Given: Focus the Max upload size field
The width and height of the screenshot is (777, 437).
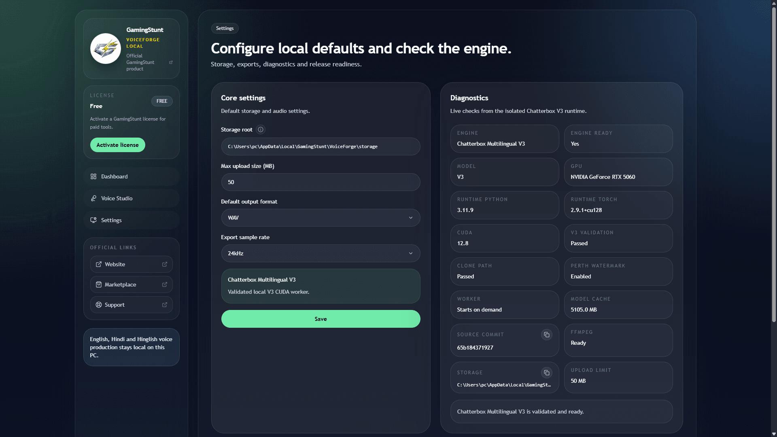Looking at the screenshot, I should (321, 182).
